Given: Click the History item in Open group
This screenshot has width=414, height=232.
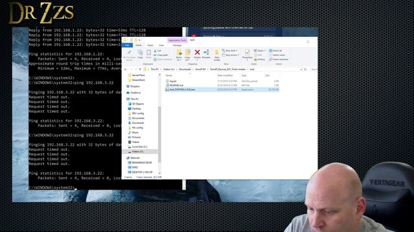Looking at the screenshot, I should (259, 59).
